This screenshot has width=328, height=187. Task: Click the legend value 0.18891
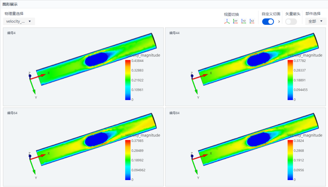[x=299, y=80]
